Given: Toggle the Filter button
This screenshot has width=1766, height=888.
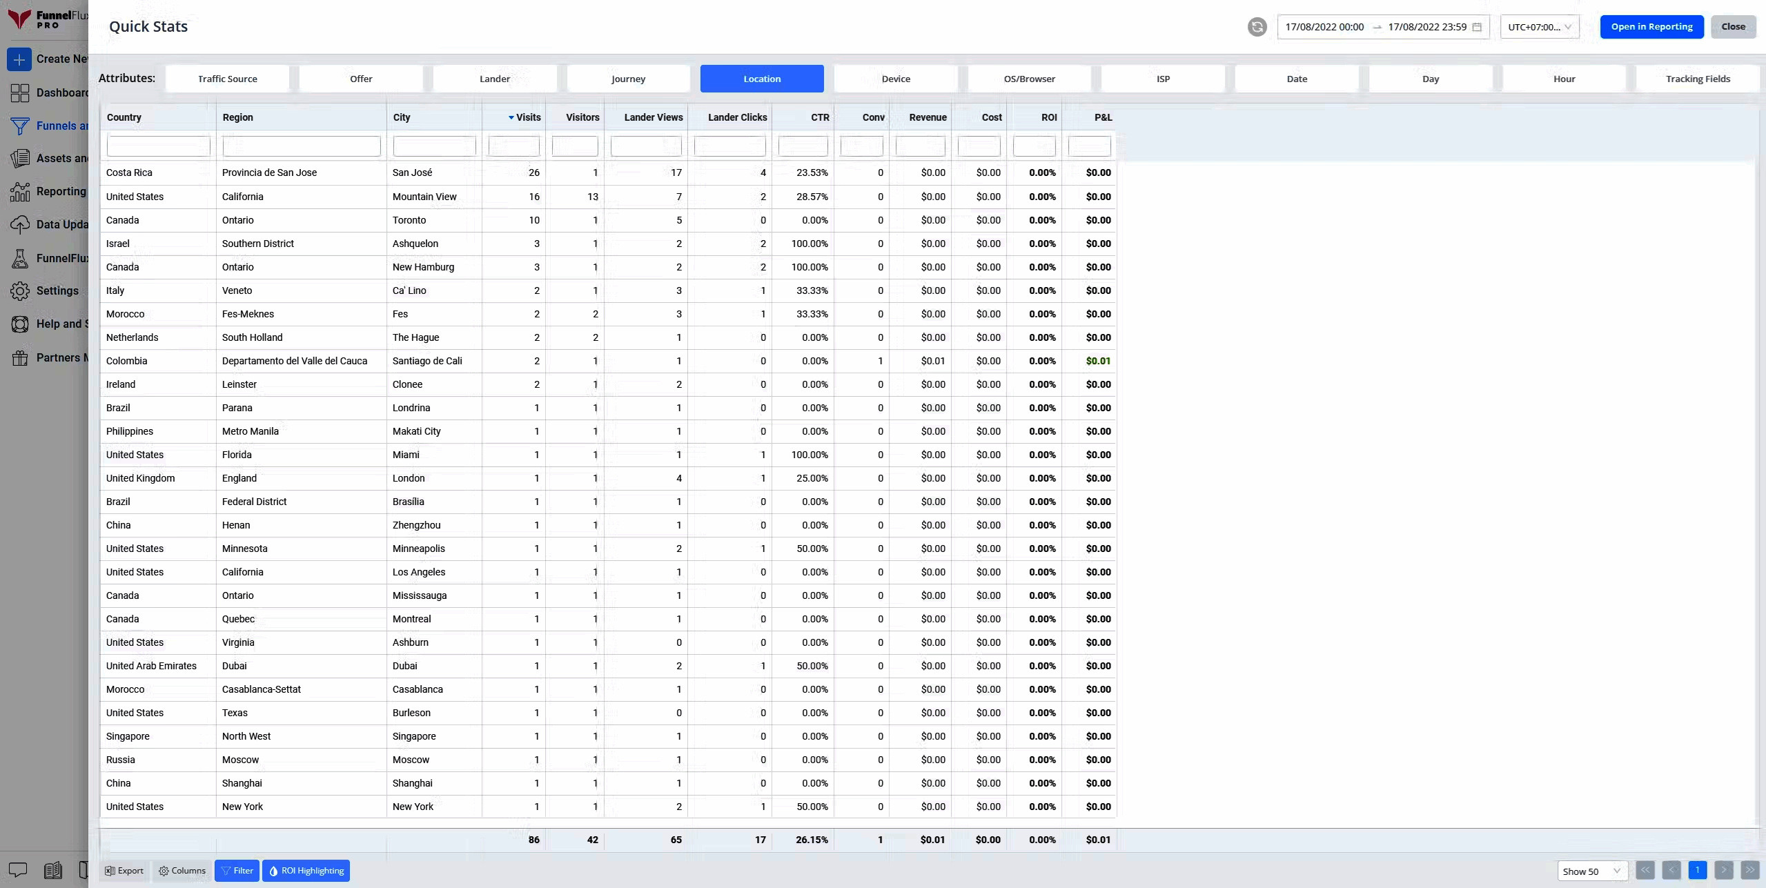Looking at the screenshot, I should [x=237, y=871].
